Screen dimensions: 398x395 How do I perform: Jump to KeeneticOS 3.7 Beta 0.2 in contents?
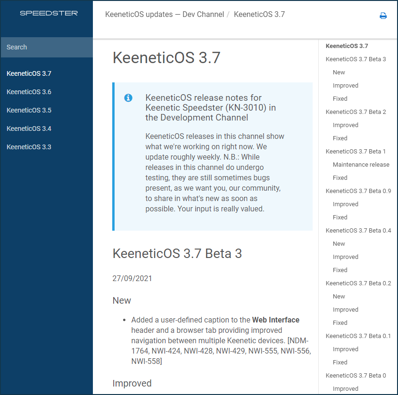point(358,283)
